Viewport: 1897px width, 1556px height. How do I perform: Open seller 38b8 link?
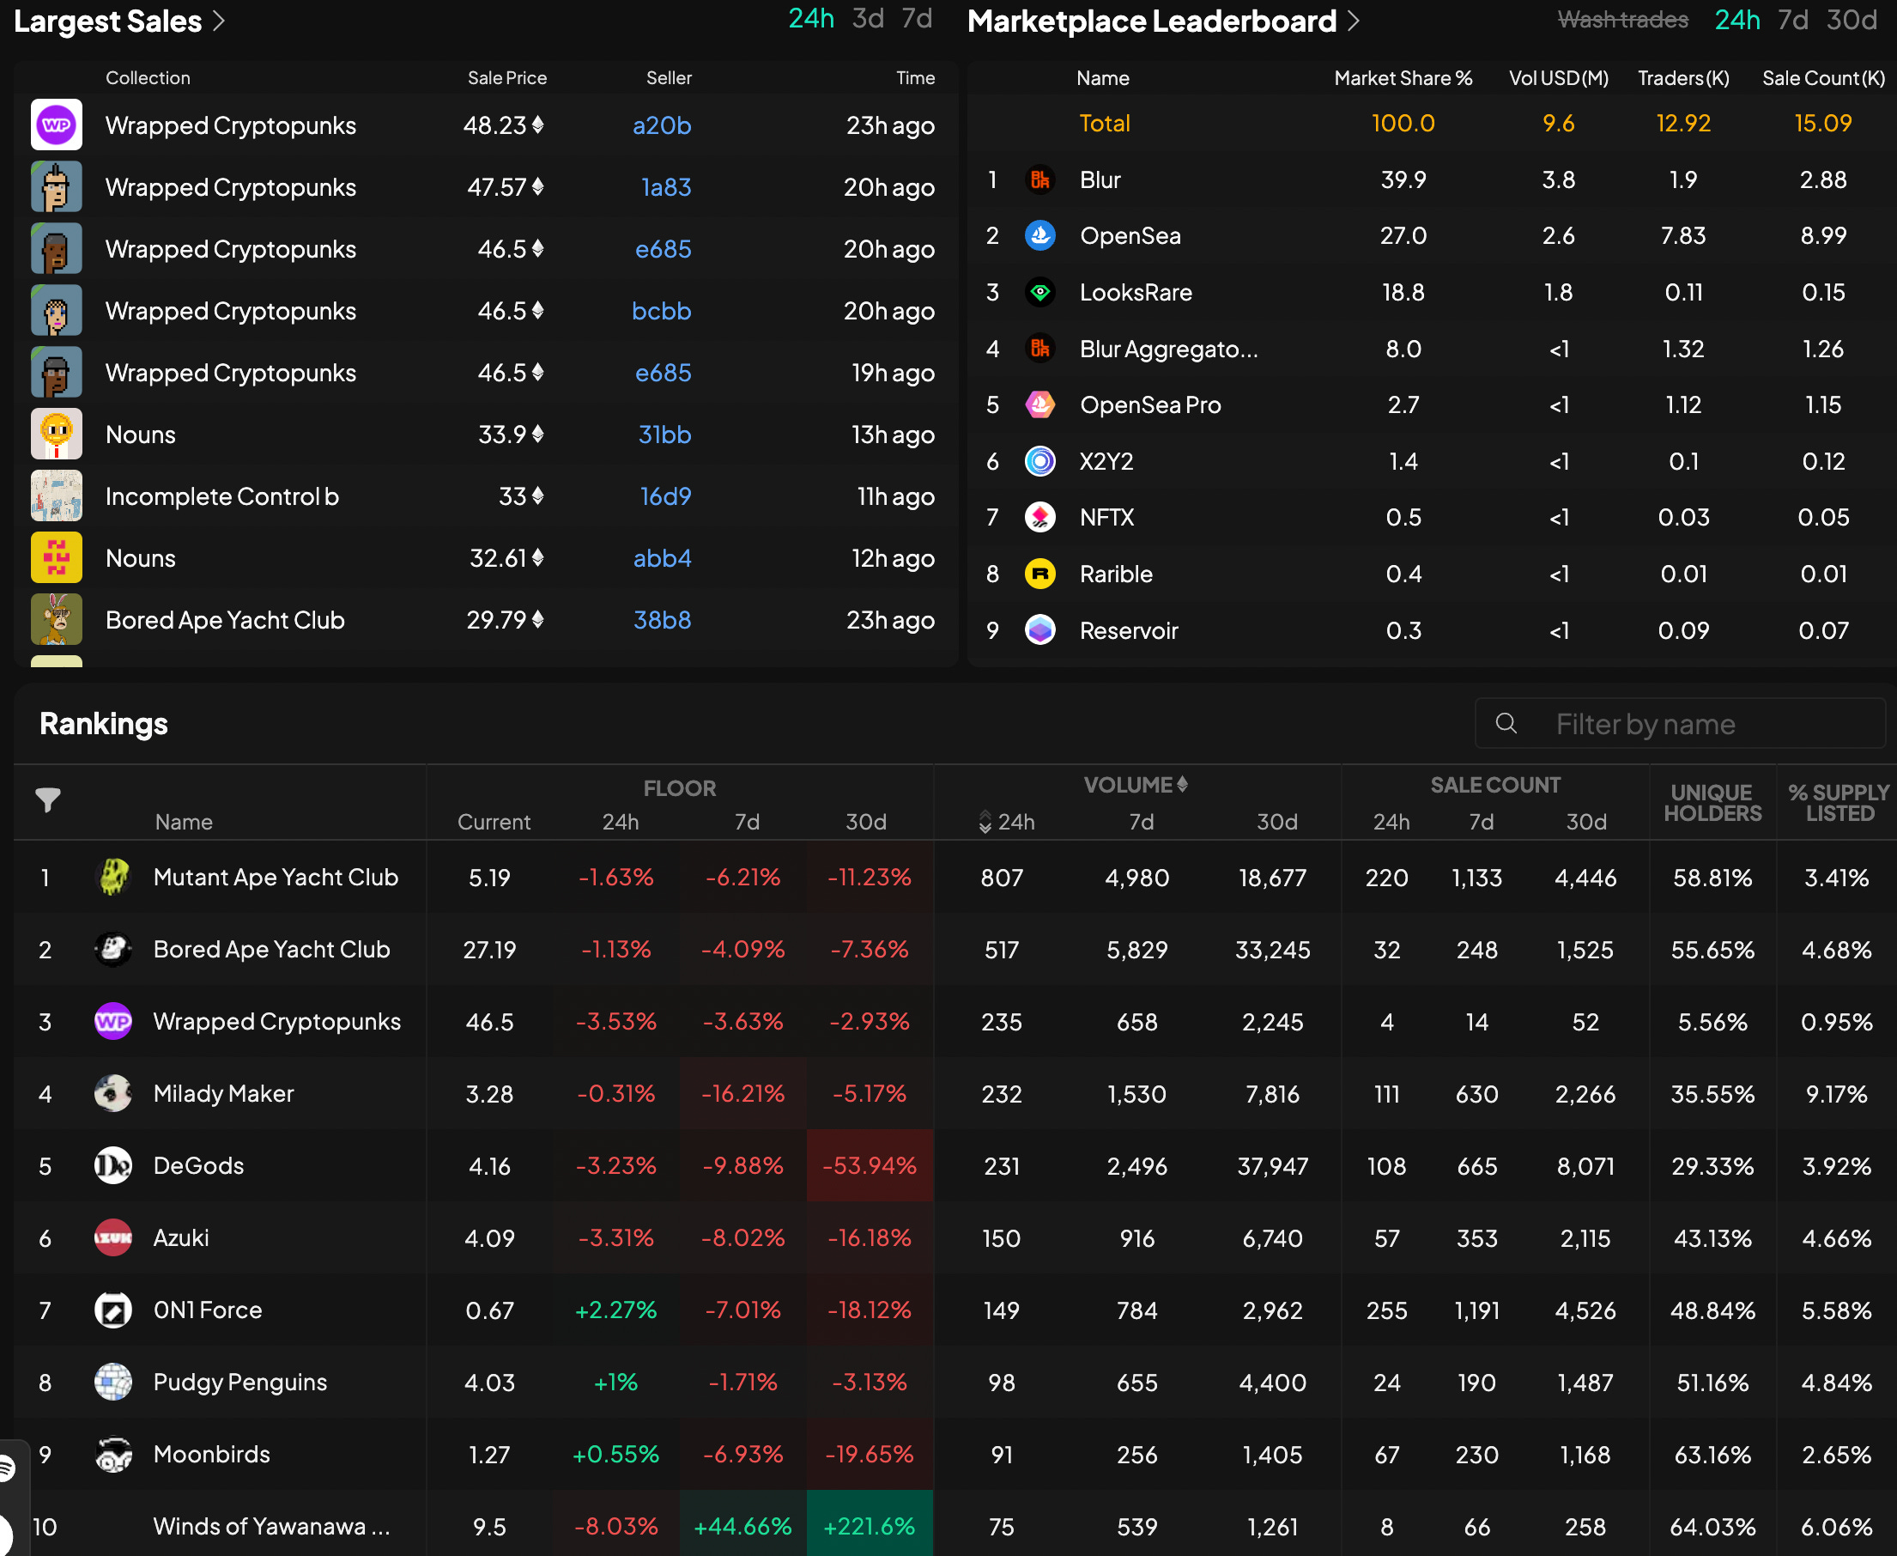662,620
